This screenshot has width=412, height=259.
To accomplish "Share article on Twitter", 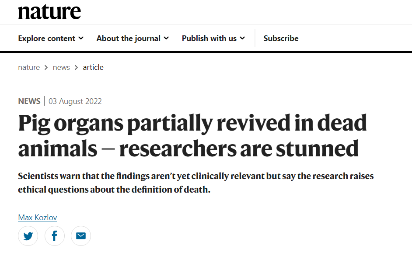I will click(x=28, y=236).
